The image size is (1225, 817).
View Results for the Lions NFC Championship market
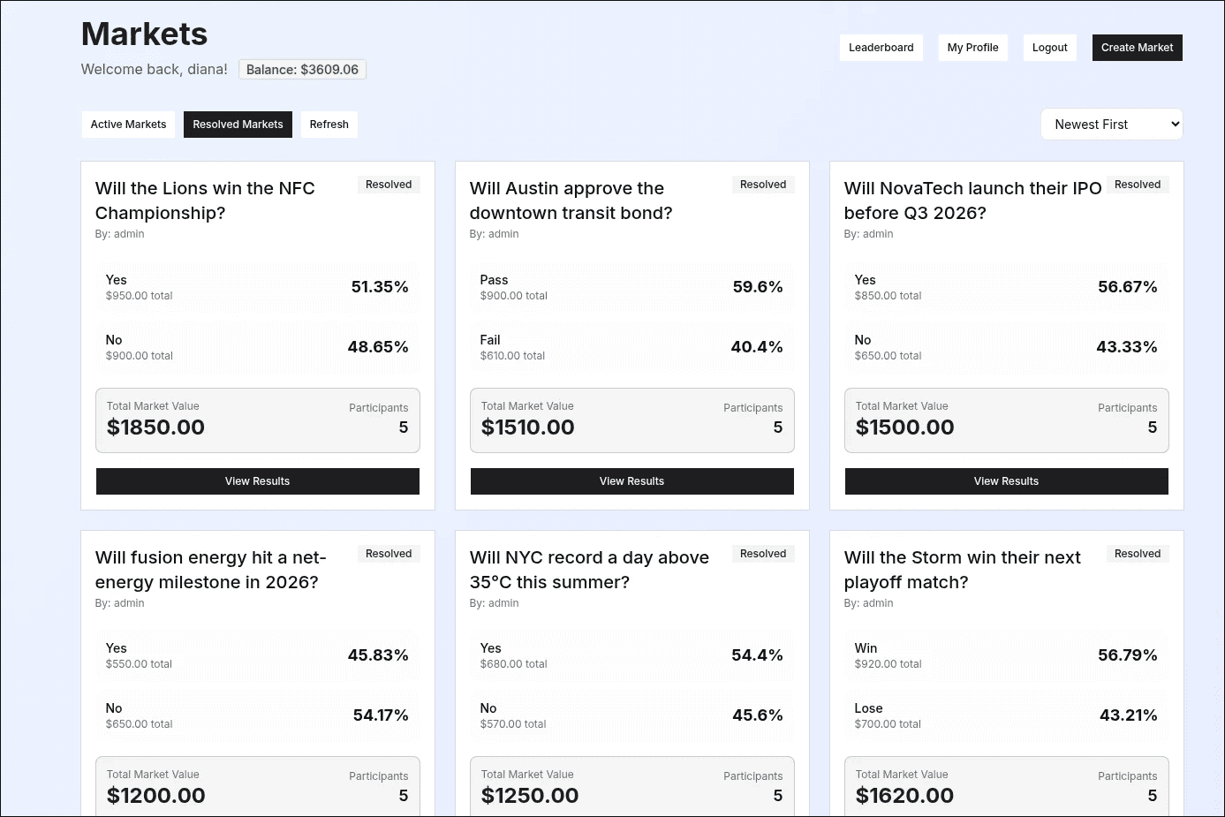[257, 481]
